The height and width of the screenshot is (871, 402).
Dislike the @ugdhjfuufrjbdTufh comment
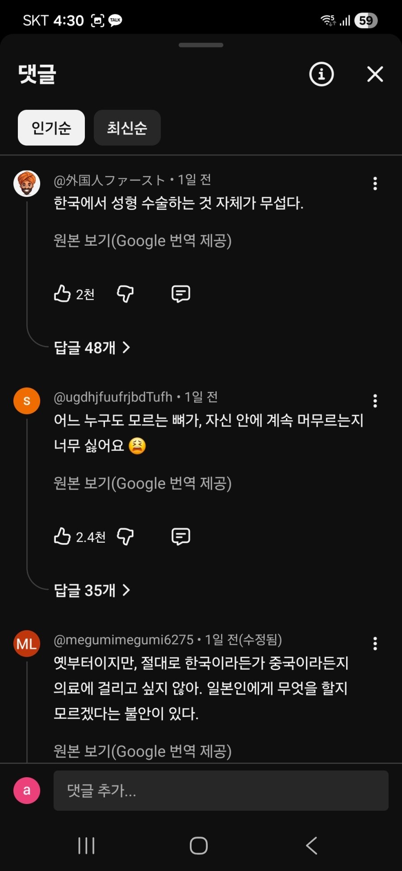[125, 536]
